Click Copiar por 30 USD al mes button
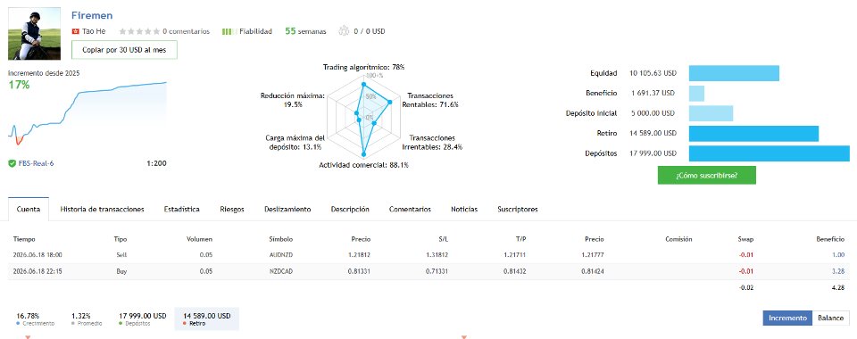This screenshot has width=857, height=339. pos(124,50)
